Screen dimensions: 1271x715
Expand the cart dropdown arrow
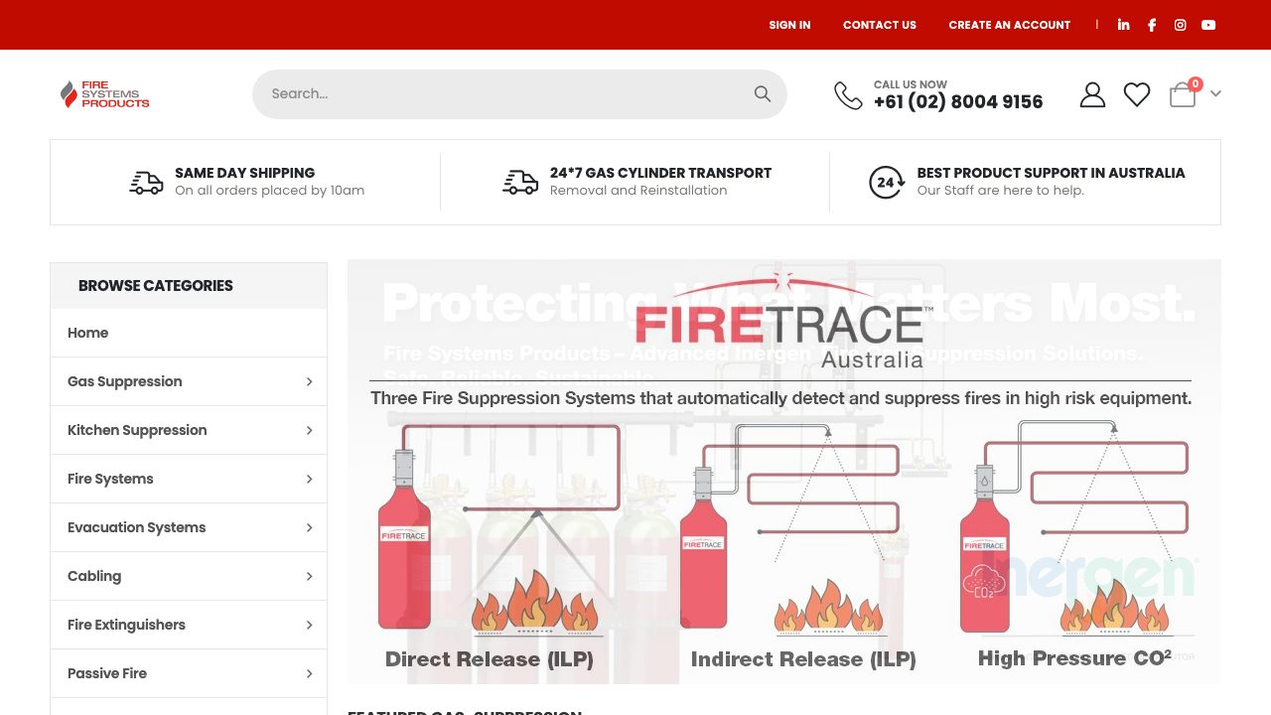tap(1215, 93)
